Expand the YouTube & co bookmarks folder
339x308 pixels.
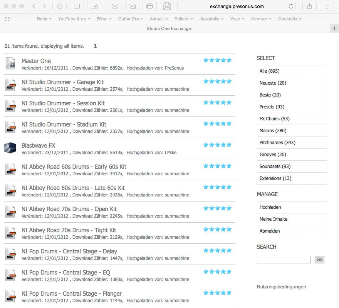(74, 19)
